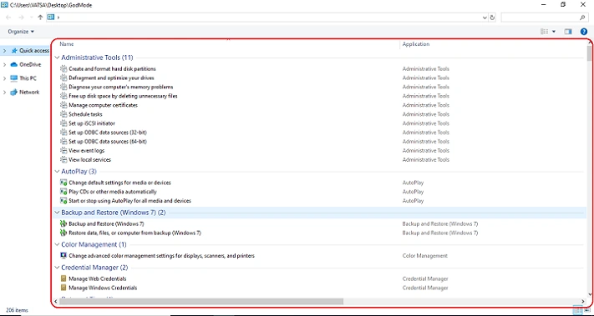Click the icon for 'Start or stop using AutoPlay'

click(63, 201)
